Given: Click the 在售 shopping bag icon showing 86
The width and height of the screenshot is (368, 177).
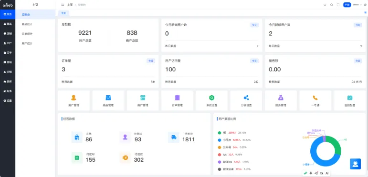Looking at the screenshot, I should [x=77, y=137].
